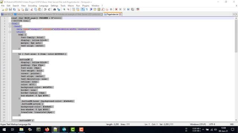Open the Function List toolbar icon
The height and width of the screenshot is (133, 238).
click(103, 9)
